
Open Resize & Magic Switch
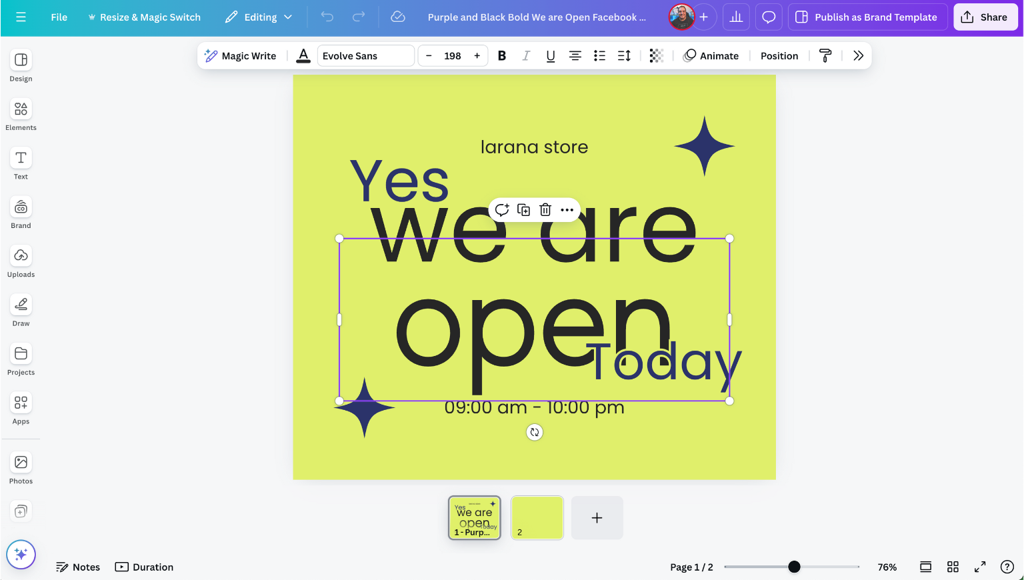coord(144,17)
